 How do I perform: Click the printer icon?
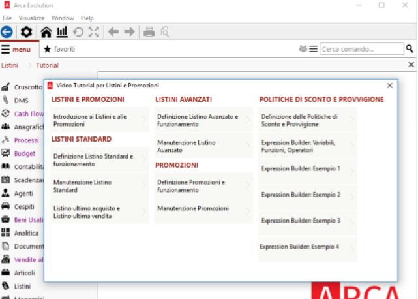pos(149,32)
